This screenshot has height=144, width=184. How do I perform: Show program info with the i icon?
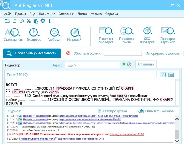(50, 21)
